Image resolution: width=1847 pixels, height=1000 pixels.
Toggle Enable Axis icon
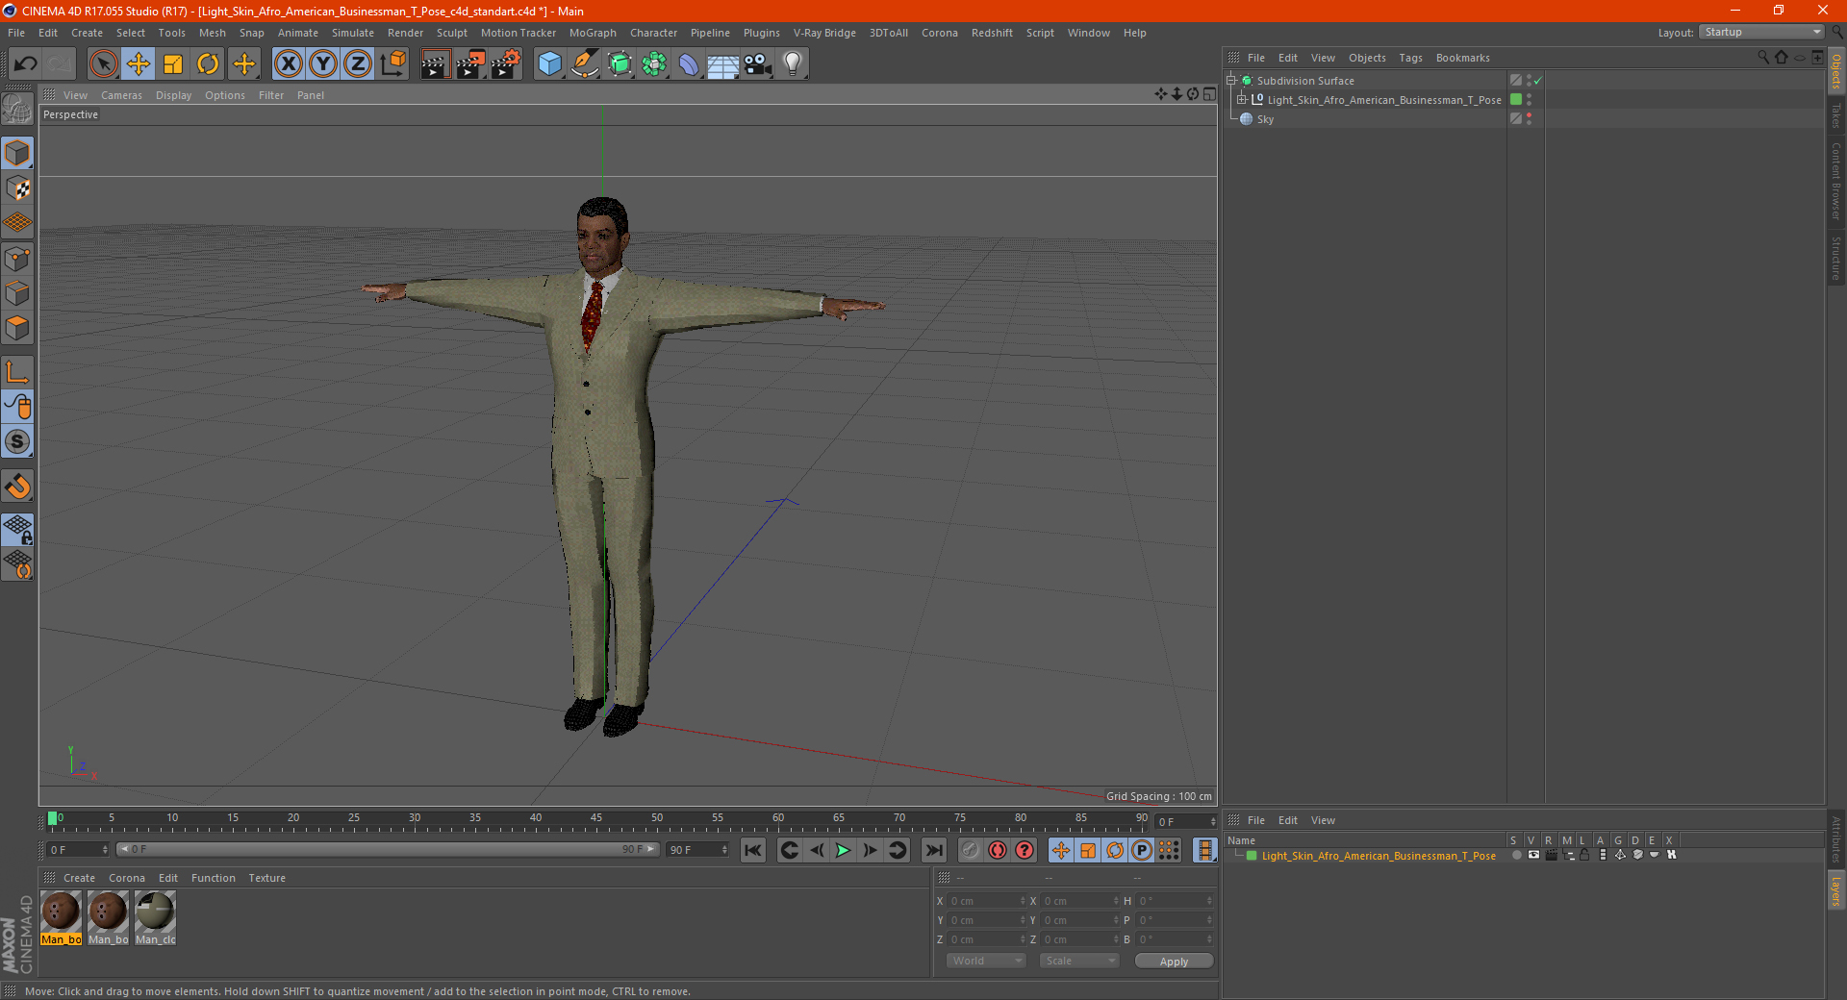pos(17,372)
